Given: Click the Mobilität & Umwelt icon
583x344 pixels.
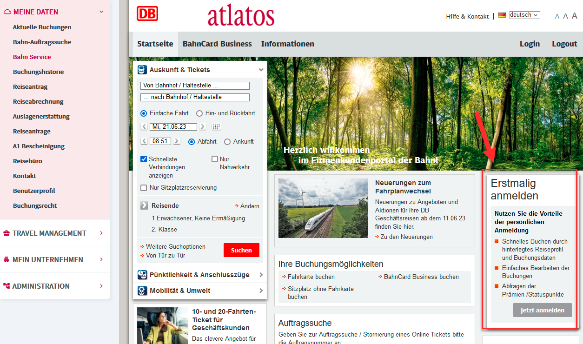Looking at the screenshot, I should 142,291.
